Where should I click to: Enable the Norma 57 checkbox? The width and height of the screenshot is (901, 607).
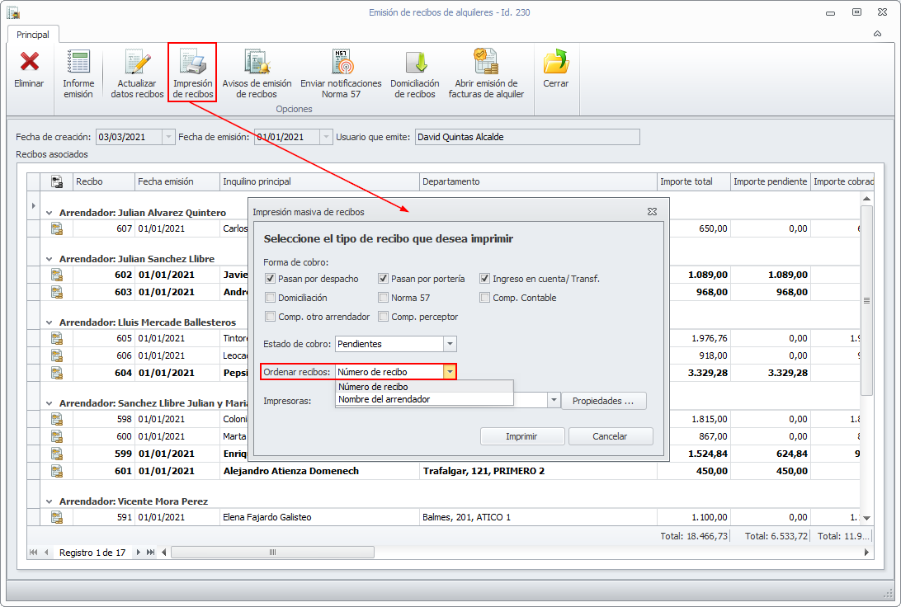pos(384,298)
